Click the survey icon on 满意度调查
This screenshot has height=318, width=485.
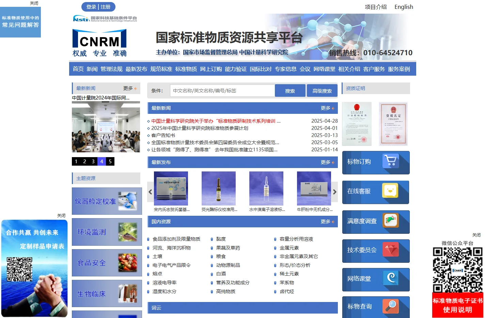point(391,221)
